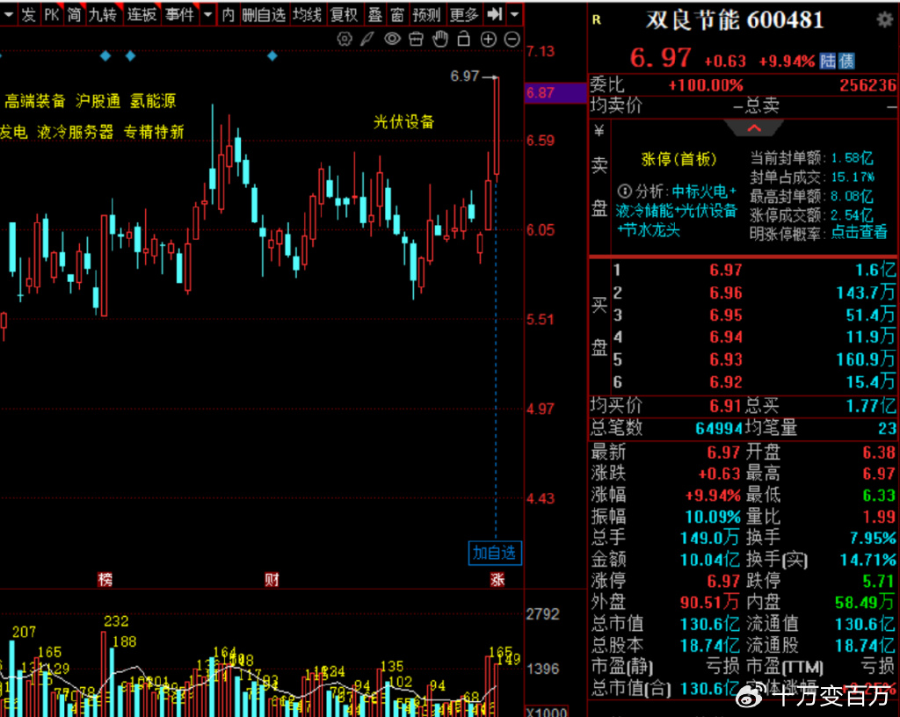Click the purple 6.87 price label on axis
Viewport: 900px width, 717px height.
(541, 93)
